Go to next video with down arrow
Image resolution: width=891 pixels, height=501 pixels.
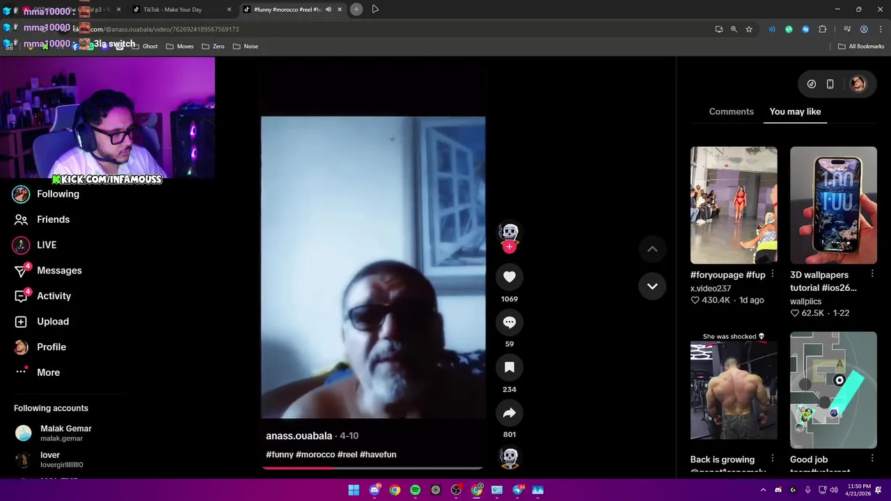point(652,286)
